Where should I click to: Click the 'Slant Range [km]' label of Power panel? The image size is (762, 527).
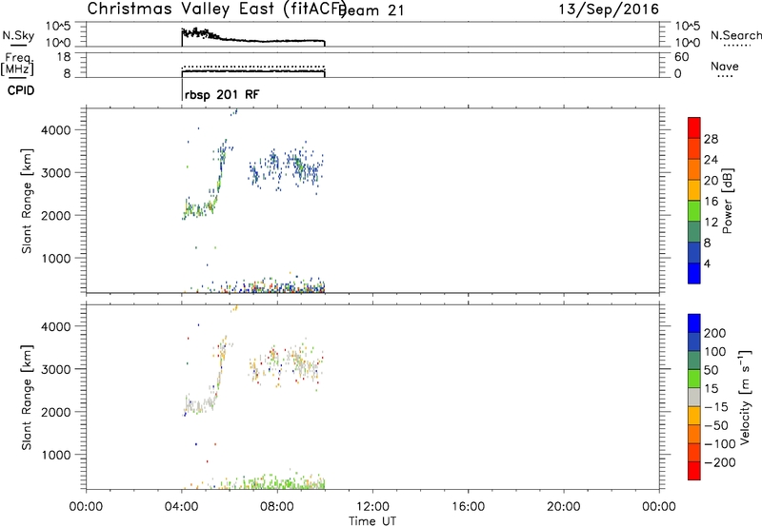point(27,201)
